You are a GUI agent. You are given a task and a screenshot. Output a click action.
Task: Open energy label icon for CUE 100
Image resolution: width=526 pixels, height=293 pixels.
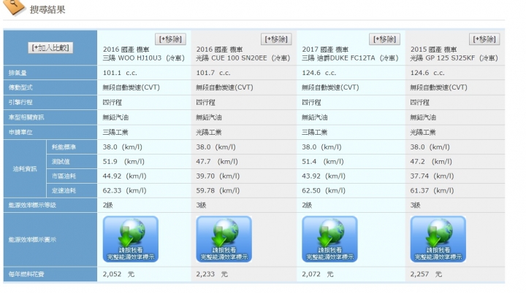point(224,239)
